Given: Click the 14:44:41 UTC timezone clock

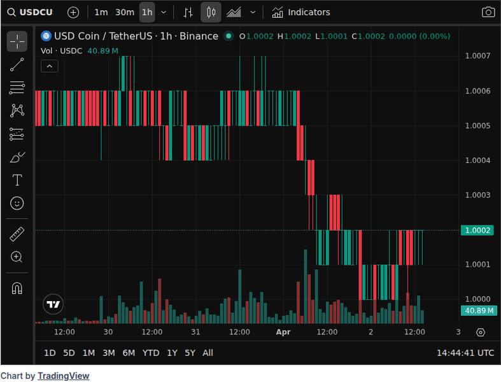Looking at the screenshot, I should pos(465,353).
